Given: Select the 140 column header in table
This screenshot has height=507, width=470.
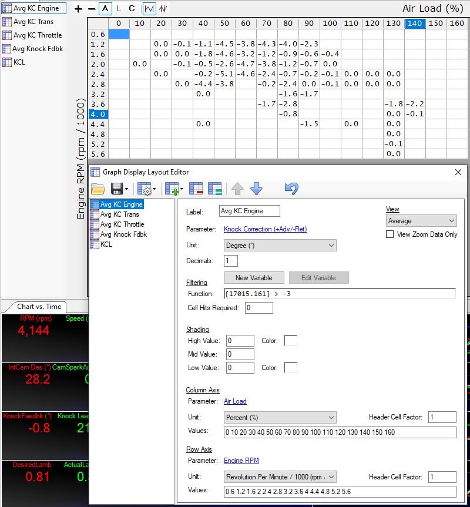Looking at the screenshot, I should tap(415, 23).
